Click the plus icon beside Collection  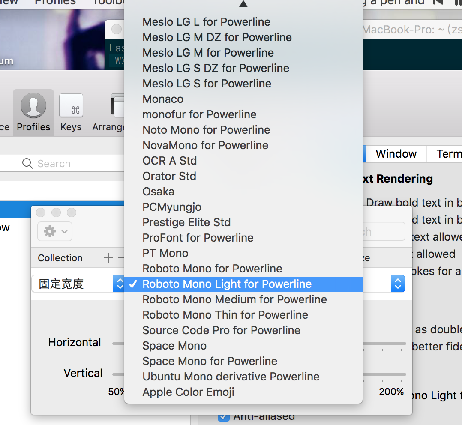[108, 258]
